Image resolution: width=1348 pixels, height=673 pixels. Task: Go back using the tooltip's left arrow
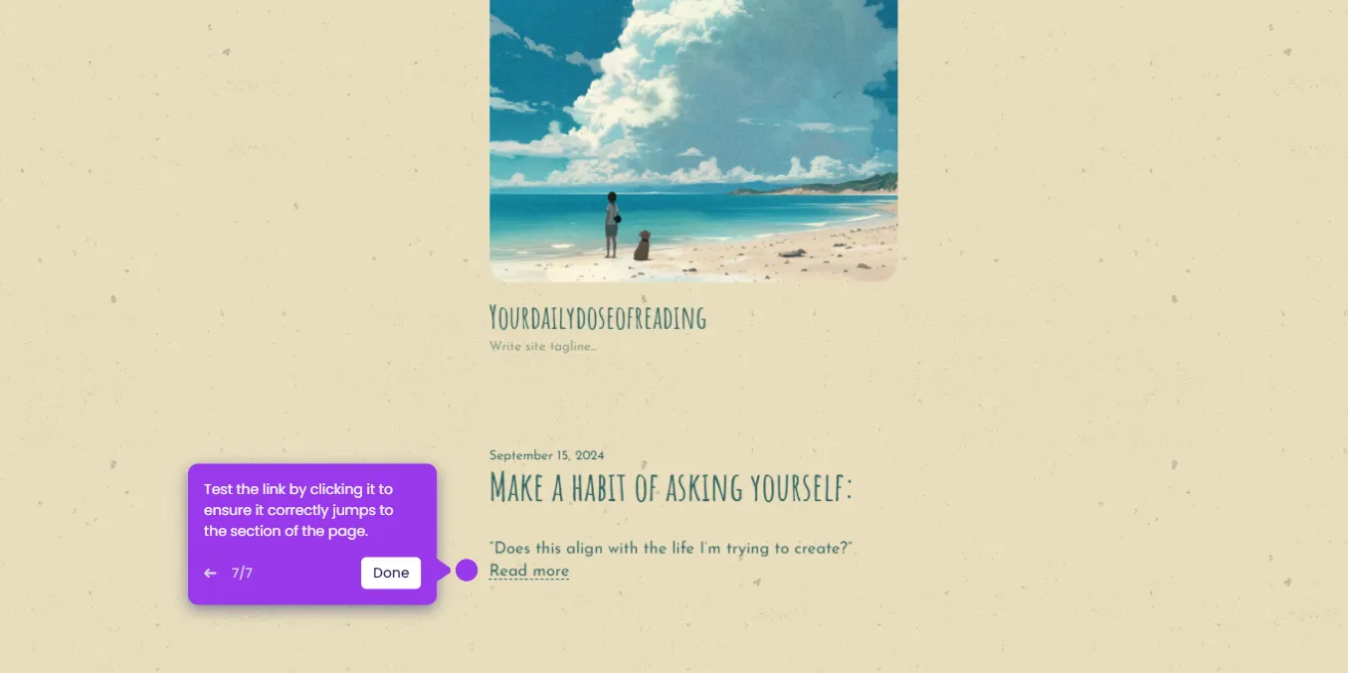tap(210, 573)
